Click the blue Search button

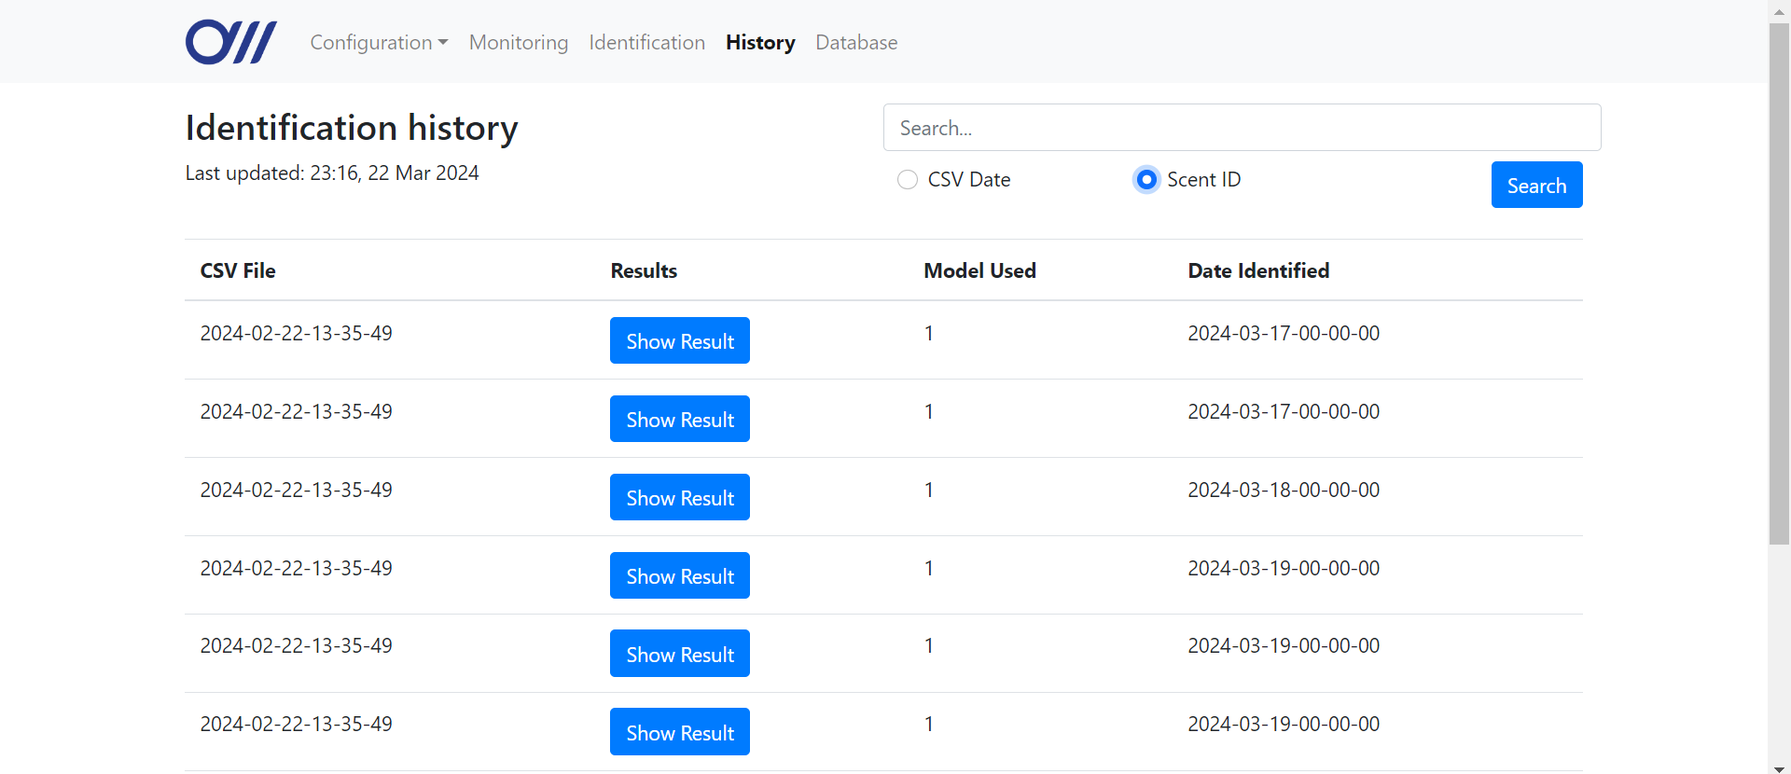pyautogui.click(x=1536, y=185)
